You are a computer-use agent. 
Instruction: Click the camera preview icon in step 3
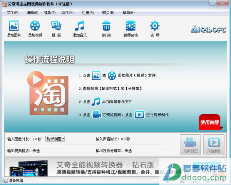[96, 114]
